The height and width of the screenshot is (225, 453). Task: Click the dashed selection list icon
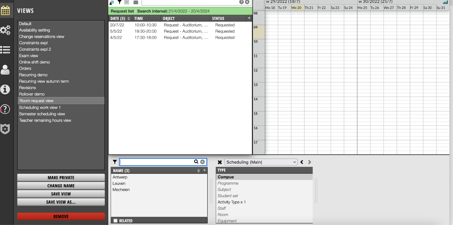(x=127, y=2)
